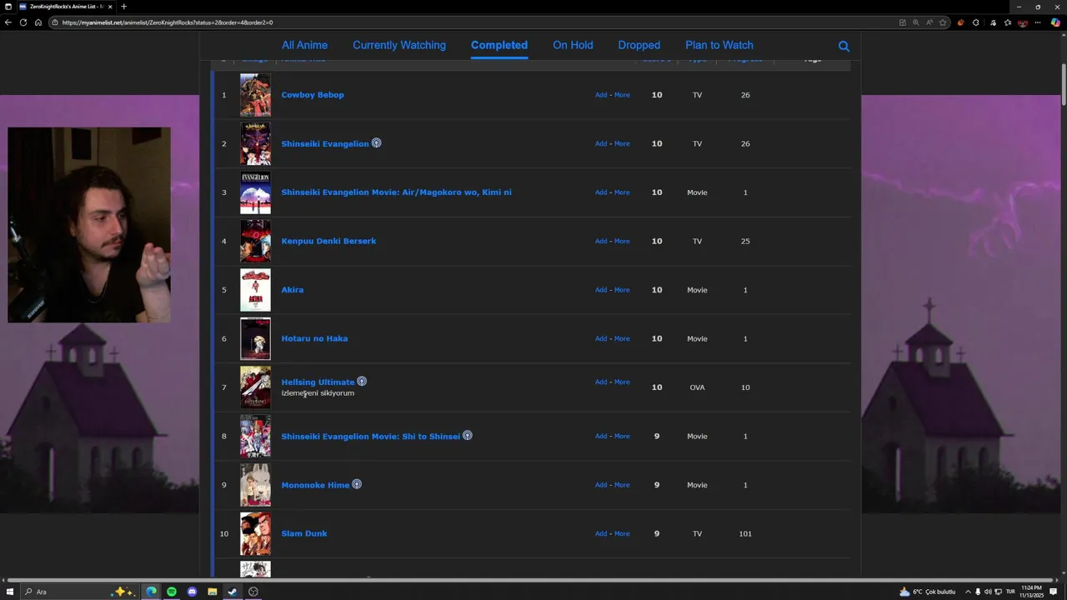Expand More for Evangelion Movie: Shi to Shinsei
Image resolution: width=1067 pixels, height=600 pixels.
(x=622, y=436)
